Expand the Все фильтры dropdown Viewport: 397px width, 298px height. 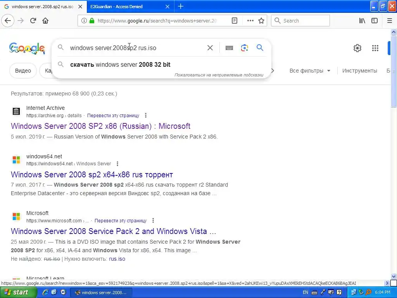pos(310,71)
